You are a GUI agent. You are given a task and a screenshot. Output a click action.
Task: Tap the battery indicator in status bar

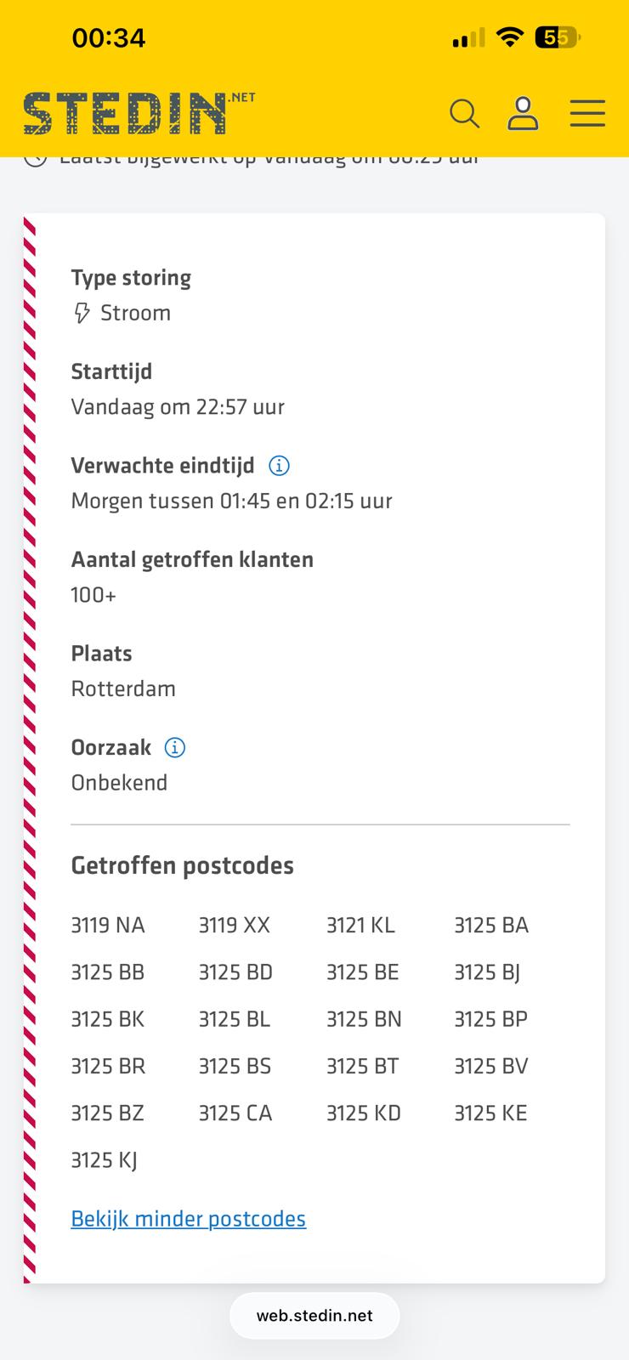pyautogui.click(x=557, y=37)
